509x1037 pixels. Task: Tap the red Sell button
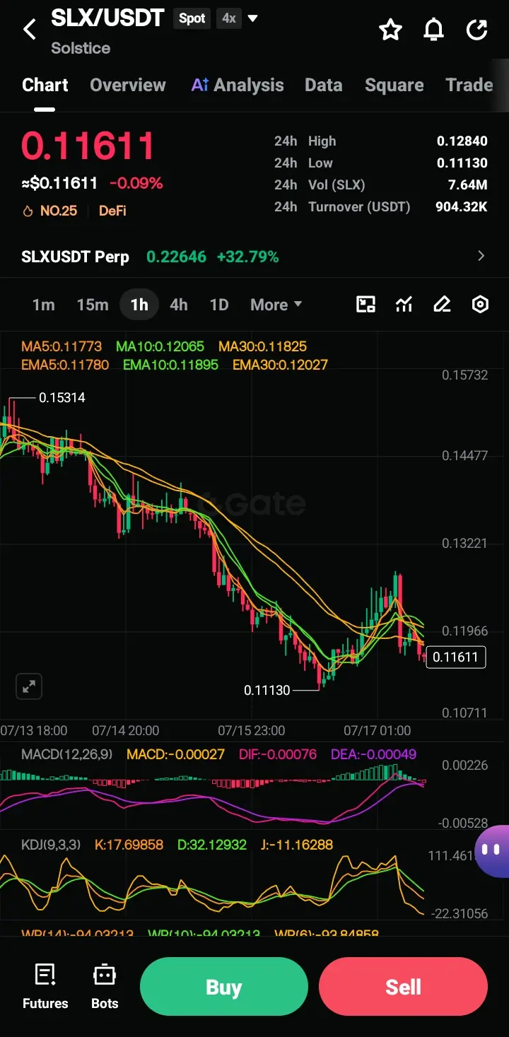coord(404,987)
